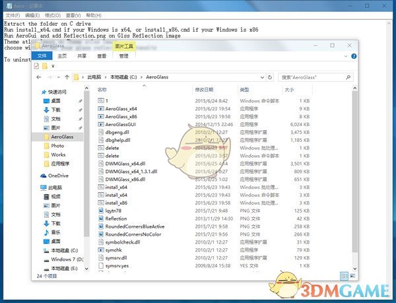This screenshot has height=303, width=396.
Task: Select Windows 7 (D:) drive in sidebar
Action: click(x=63, y=259)
